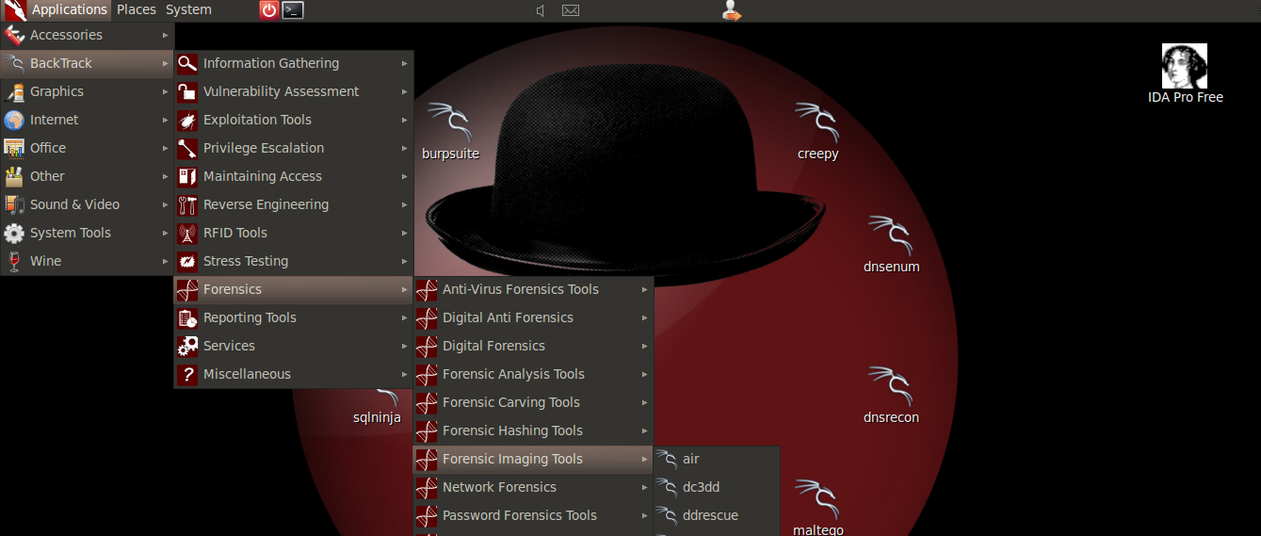The height and width of the screenshot is (536, 1261).
Task: Click the RFID Tools antenna icon
Action: 187,233
